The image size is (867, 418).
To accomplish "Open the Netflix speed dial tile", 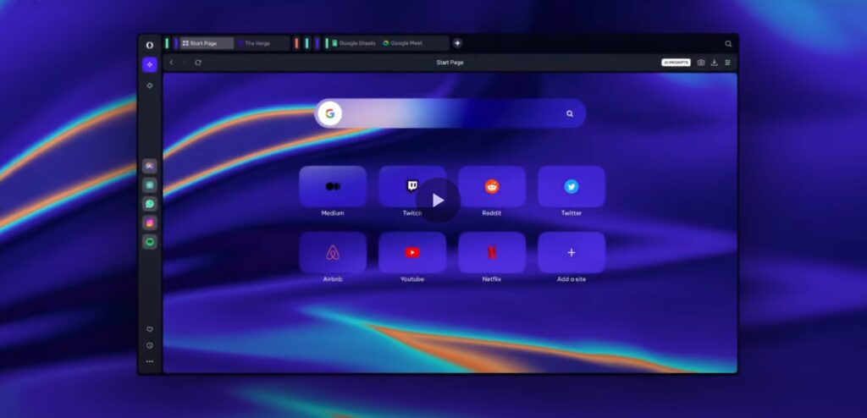I will (492, 252).
